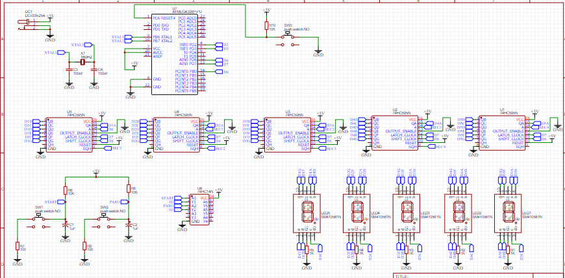The width and height of the screenshot is (565, 278).
Task: Select resistor R2 1K under LED2
Action: click(x=458, y=250)
